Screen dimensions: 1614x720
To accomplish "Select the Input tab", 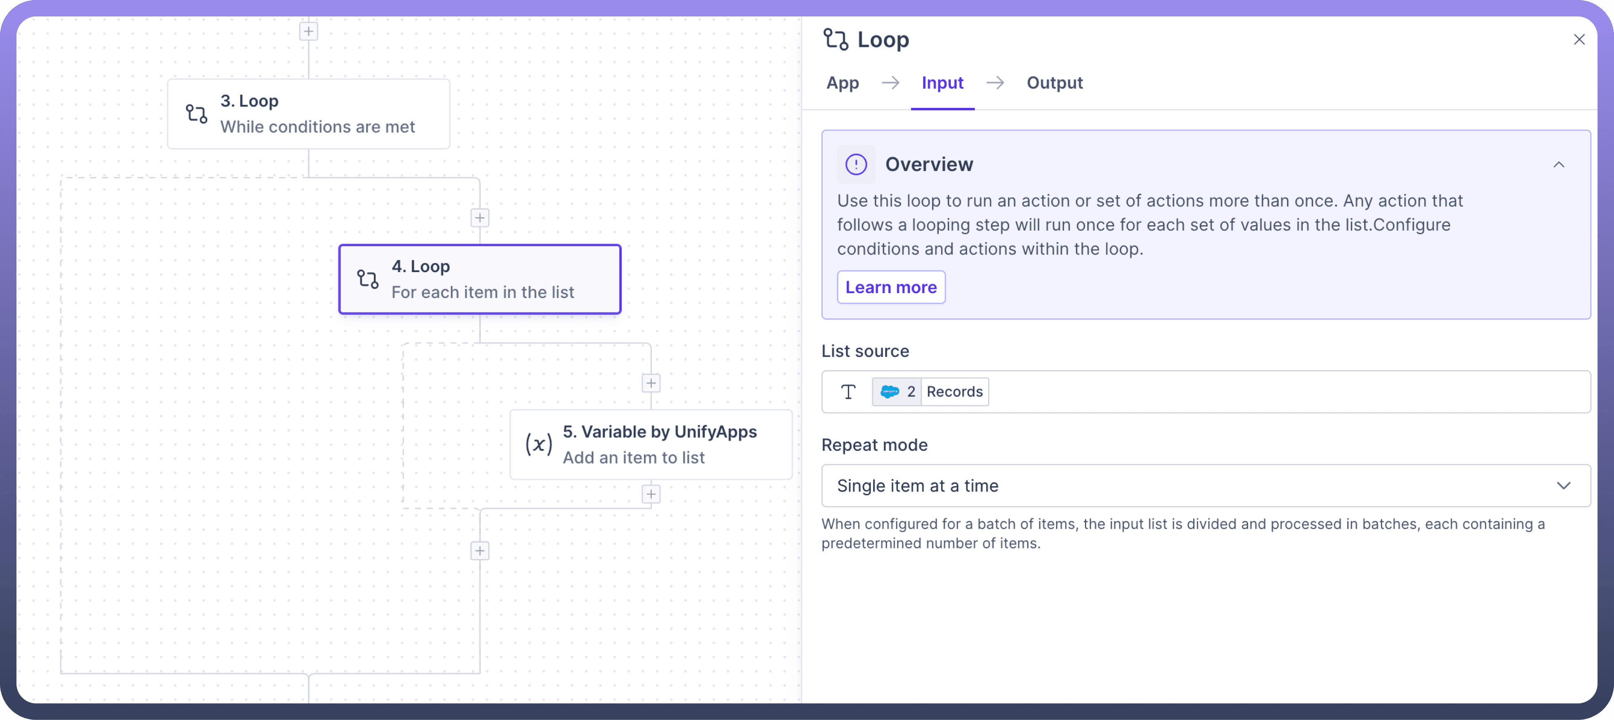I will [942, 83].
